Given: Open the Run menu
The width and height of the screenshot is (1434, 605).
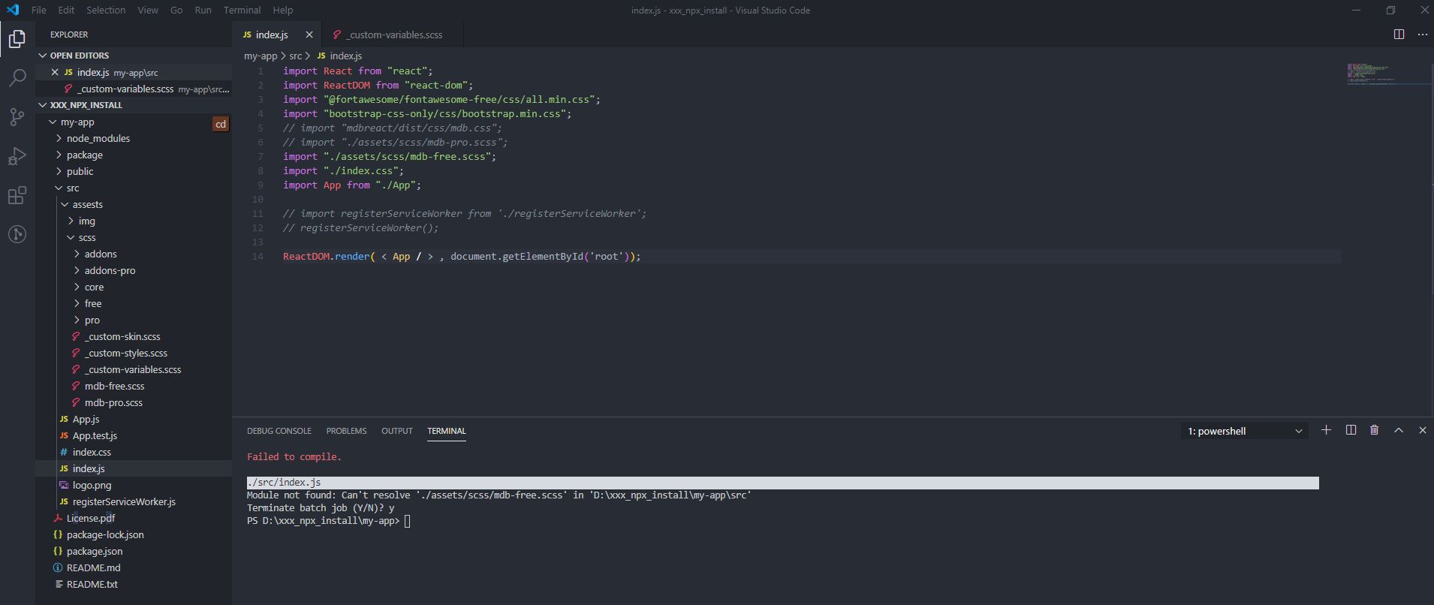Looking at the screenshot, I should pos(203,10).
